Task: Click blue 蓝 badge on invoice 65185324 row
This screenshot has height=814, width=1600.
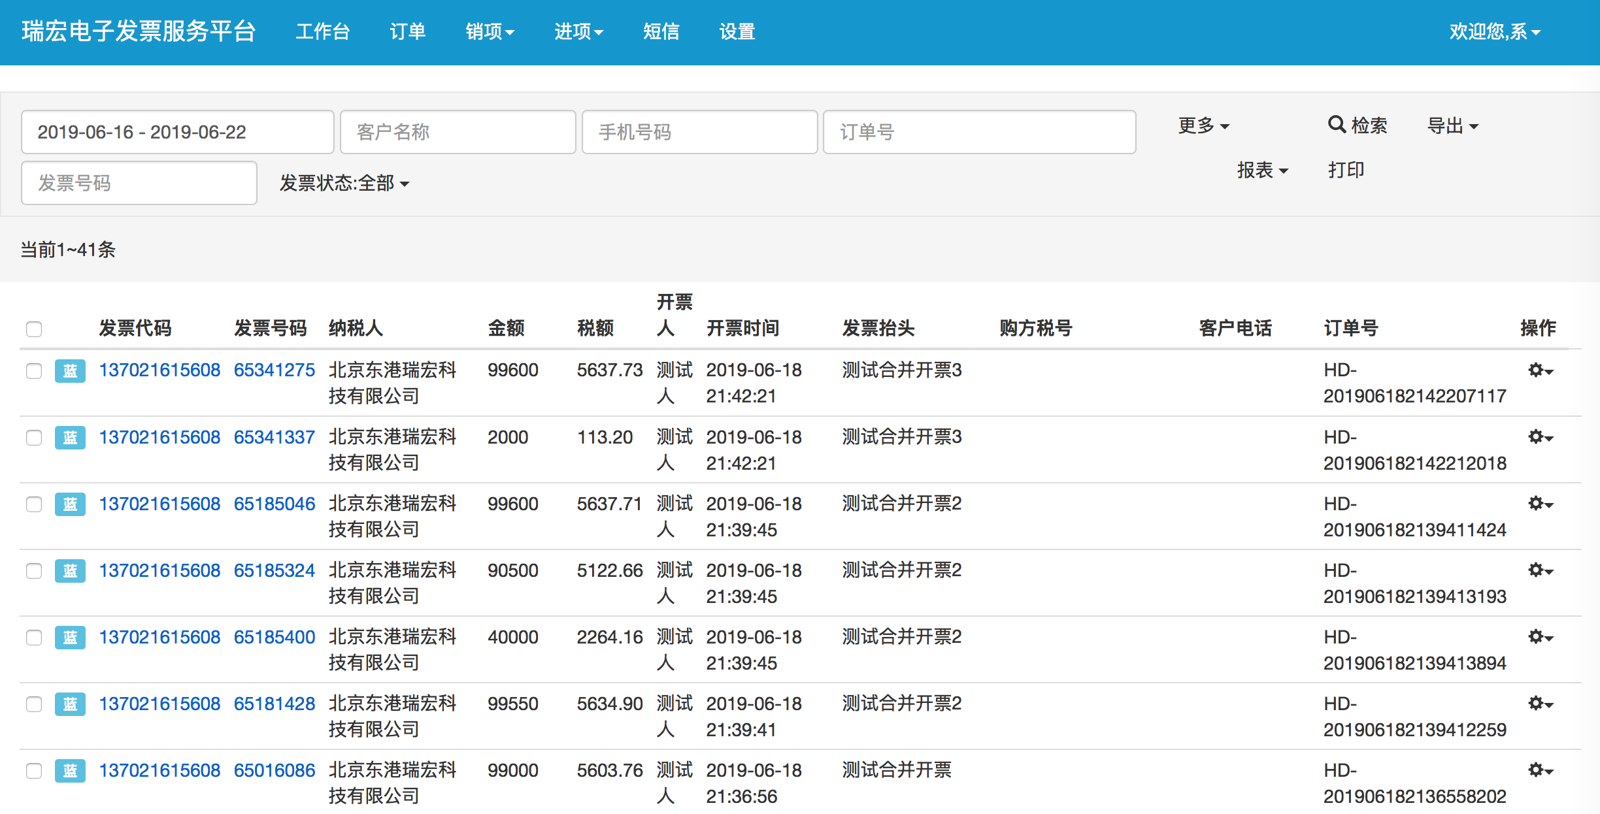Action: pyautogui.click(x=70, y=570)
